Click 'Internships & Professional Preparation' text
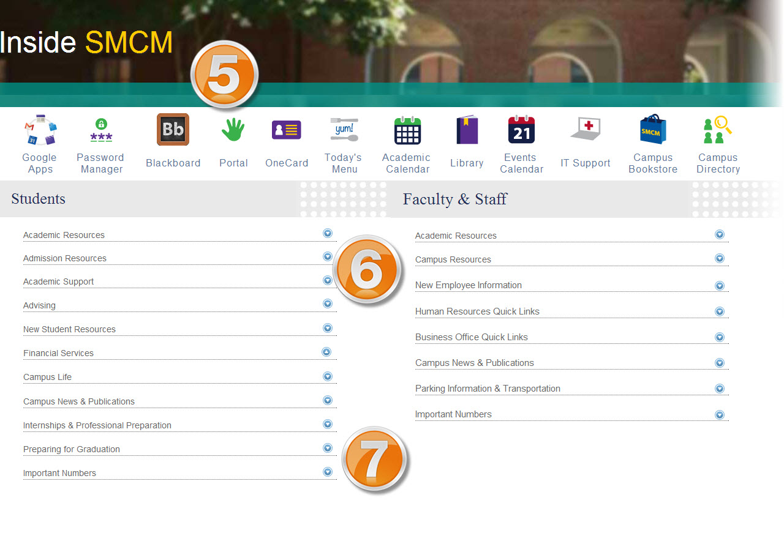784x544 pixels. tap(97, 425)
